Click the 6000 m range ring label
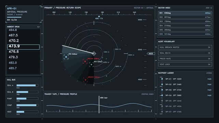 131,55
